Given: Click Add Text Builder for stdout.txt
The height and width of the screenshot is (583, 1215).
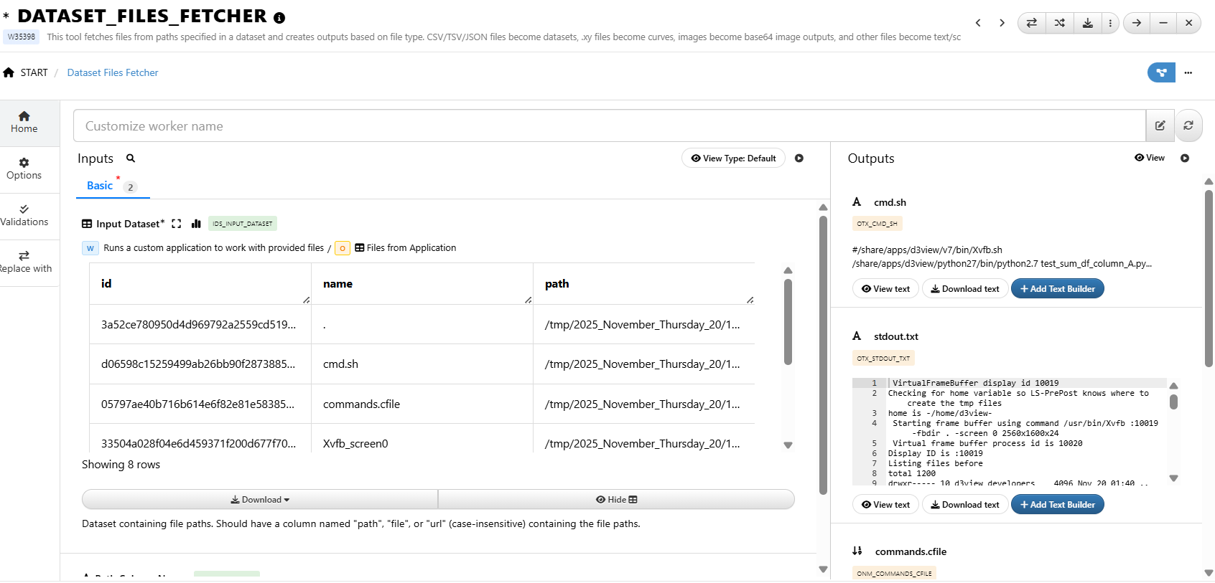Looking at the screenshot, I should 1057,505.
